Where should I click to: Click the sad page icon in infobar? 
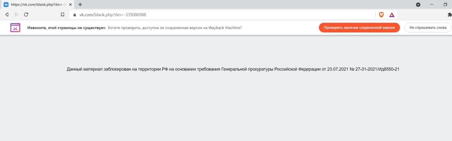click(x=15, y=27)
